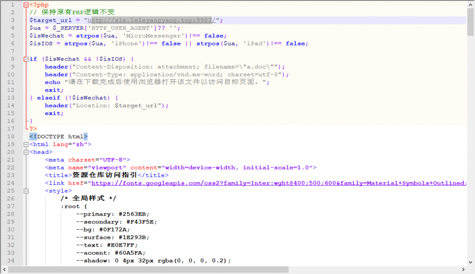Viewport: 475px width, 274px height.
Task: Click the horizontal scrollbar right arrow
Action: 463,269
